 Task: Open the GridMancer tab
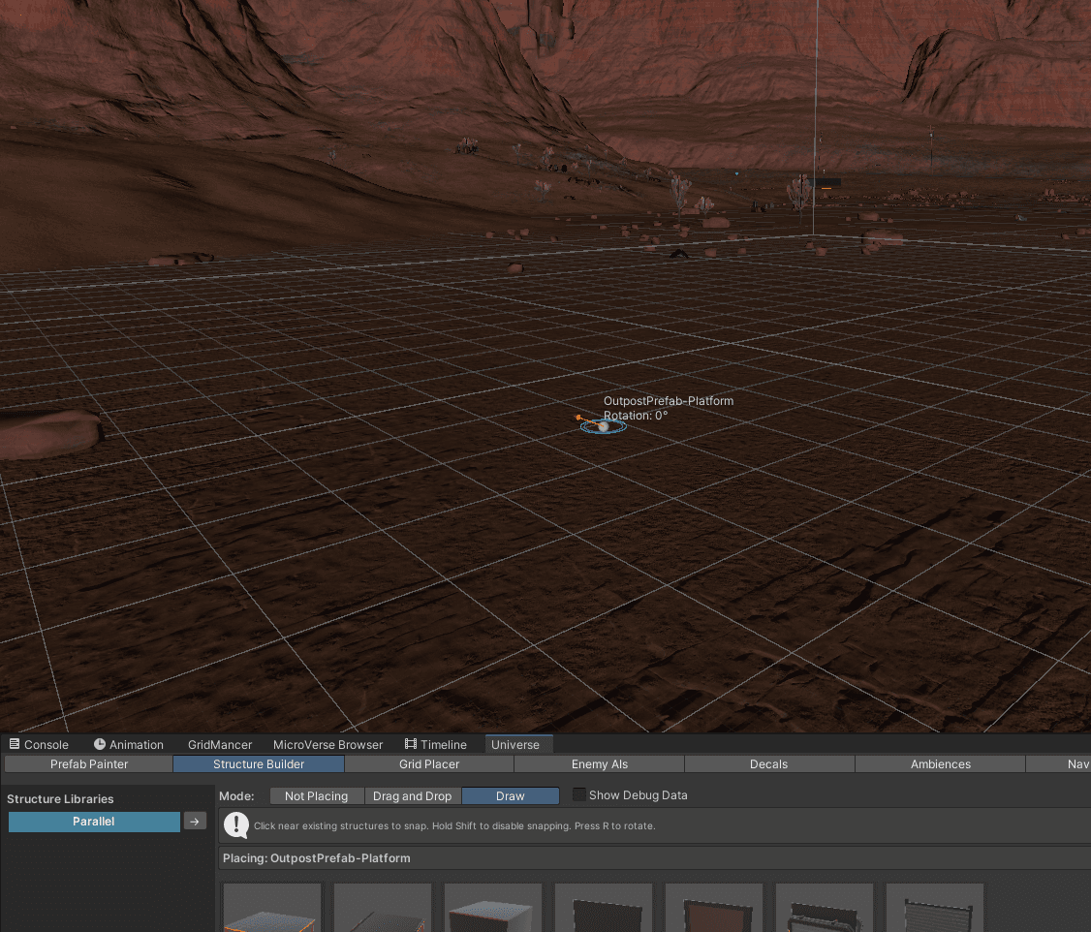point(219,744)
